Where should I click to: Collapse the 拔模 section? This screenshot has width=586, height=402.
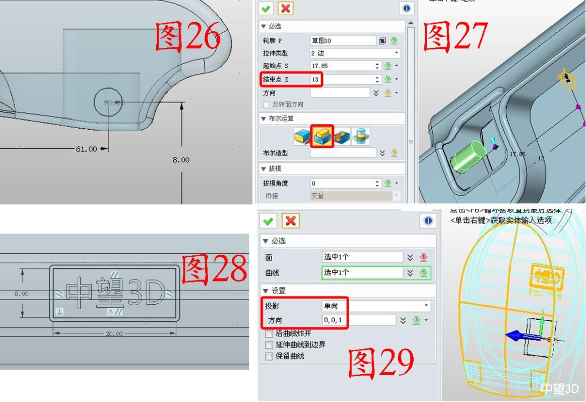pos(264,168)
